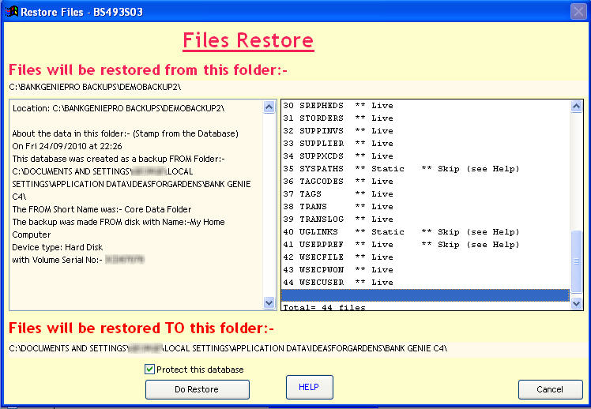Click down arrow of location info scrollbar
The width and height of the screenshot is (591, 409).
point(269,302)
